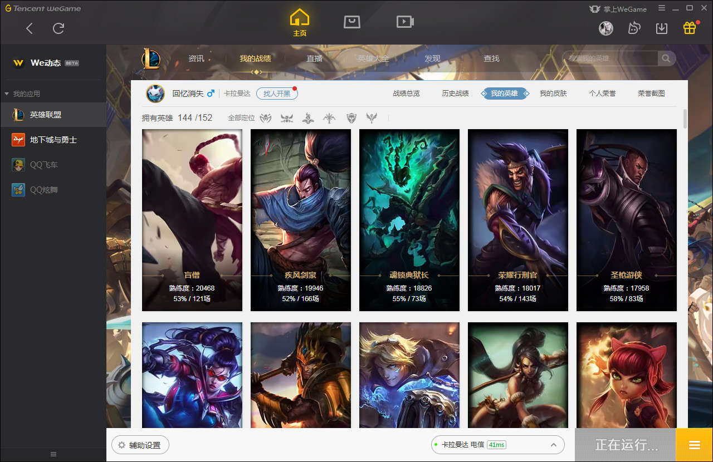This screenshot has width=713, height=462.
Task: Open the 战绩总览 sub-tab
Action: [406, 94]
